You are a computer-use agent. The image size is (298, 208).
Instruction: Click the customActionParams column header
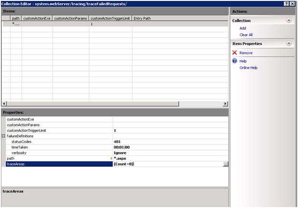click(70, 18)
